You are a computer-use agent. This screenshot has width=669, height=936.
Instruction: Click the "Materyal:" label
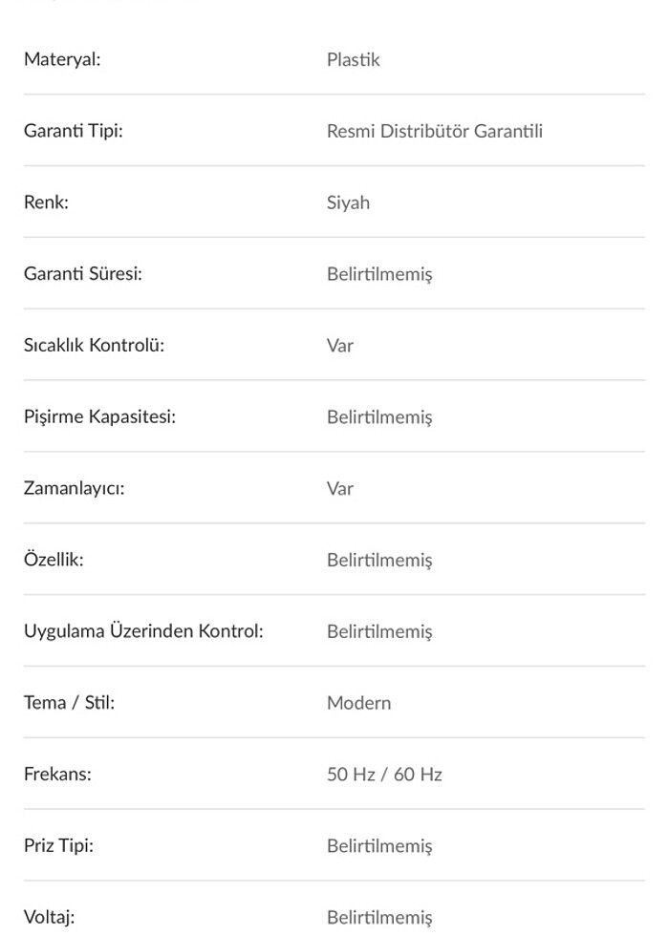click(62, 59)
